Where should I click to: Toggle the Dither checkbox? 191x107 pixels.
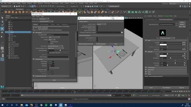click(49, 44)
